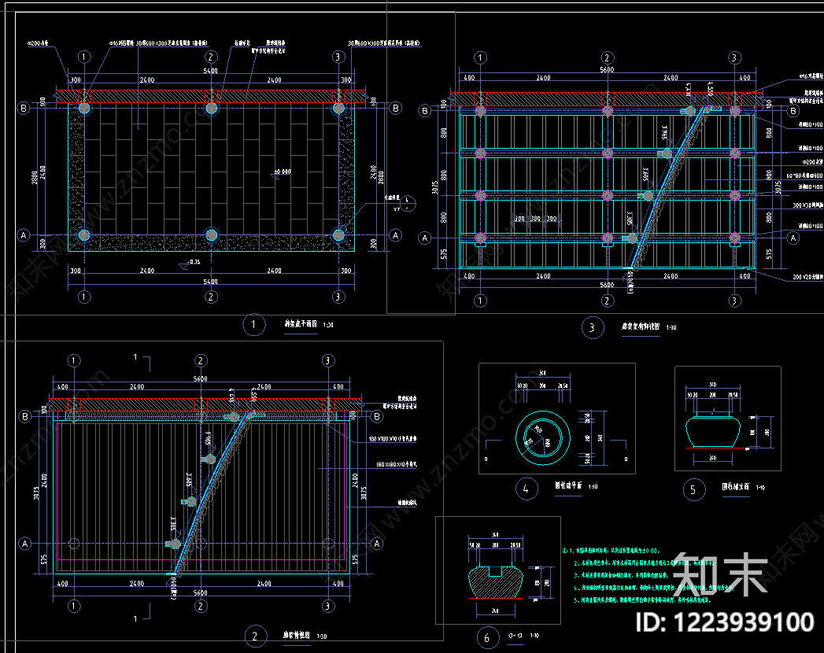824x653 pixels.
Task: Select the underlined title text beside drawing number 4
Action: click(x=568, y=485)
